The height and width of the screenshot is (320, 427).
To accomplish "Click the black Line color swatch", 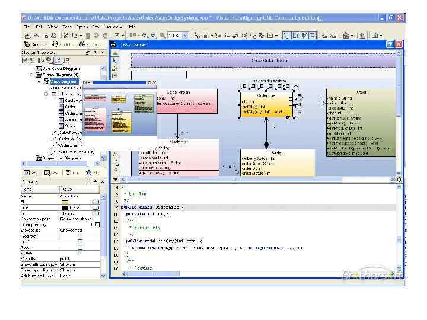I will (x=65, y=207).
